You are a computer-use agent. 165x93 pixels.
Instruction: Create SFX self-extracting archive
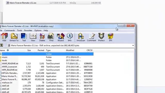pos(111,37)
